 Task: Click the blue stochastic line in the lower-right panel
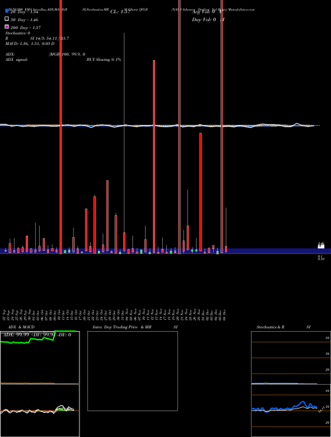(x=284, y=407)
